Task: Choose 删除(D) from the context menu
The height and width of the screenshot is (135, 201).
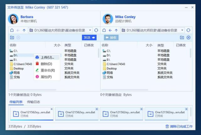Action: (x=46, y=64)
